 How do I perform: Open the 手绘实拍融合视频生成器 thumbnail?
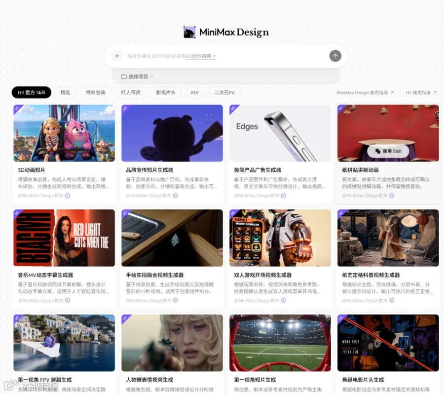(x=172, y=238)
